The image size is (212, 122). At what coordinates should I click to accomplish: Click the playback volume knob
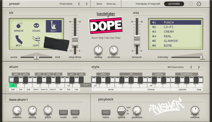[x=195, y=110]
